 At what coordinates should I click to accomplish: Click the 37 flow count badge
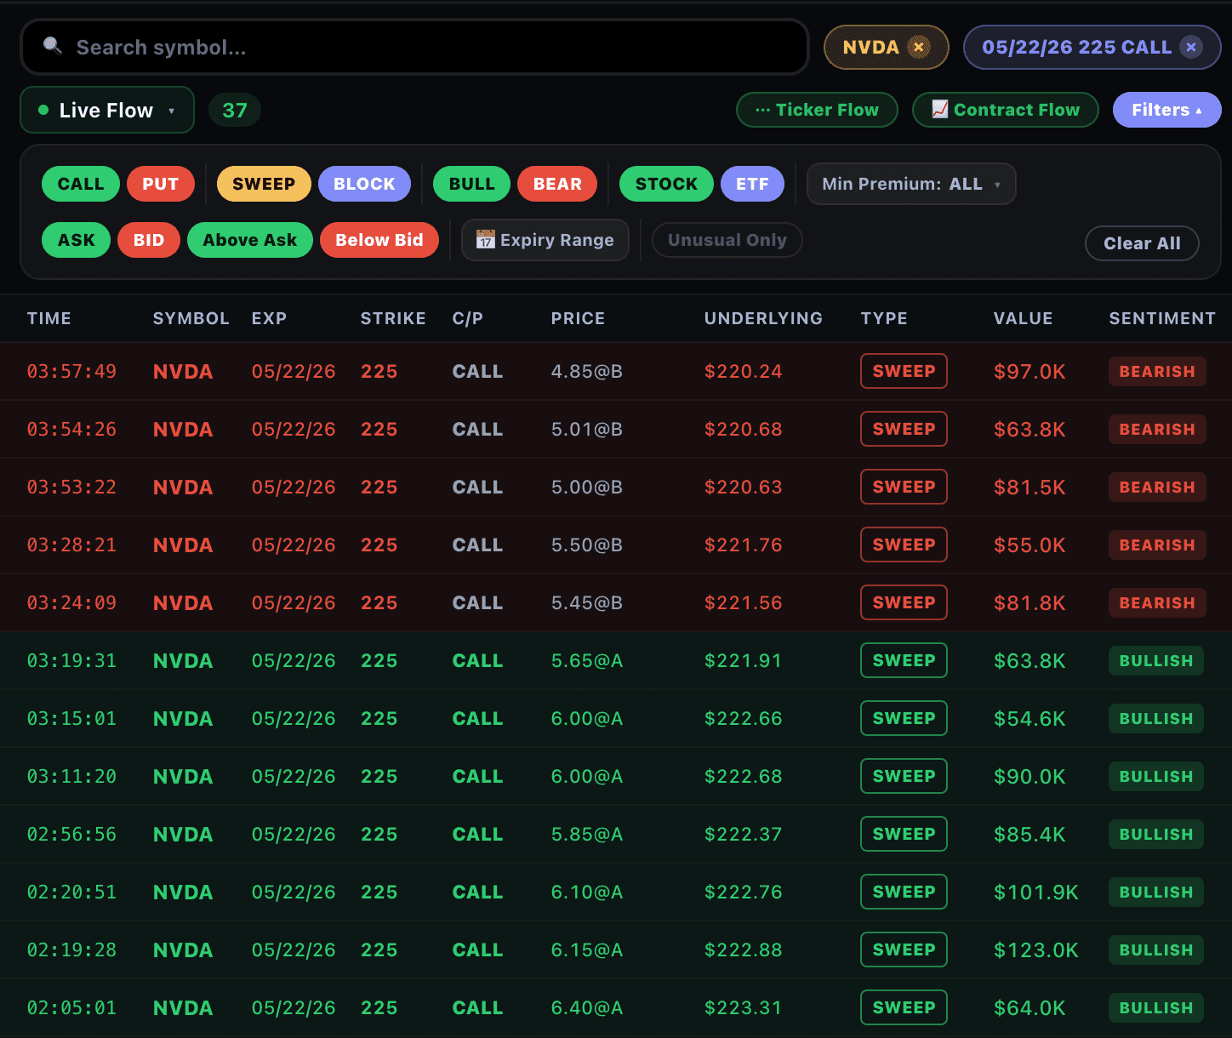click(x=235, y=110)
